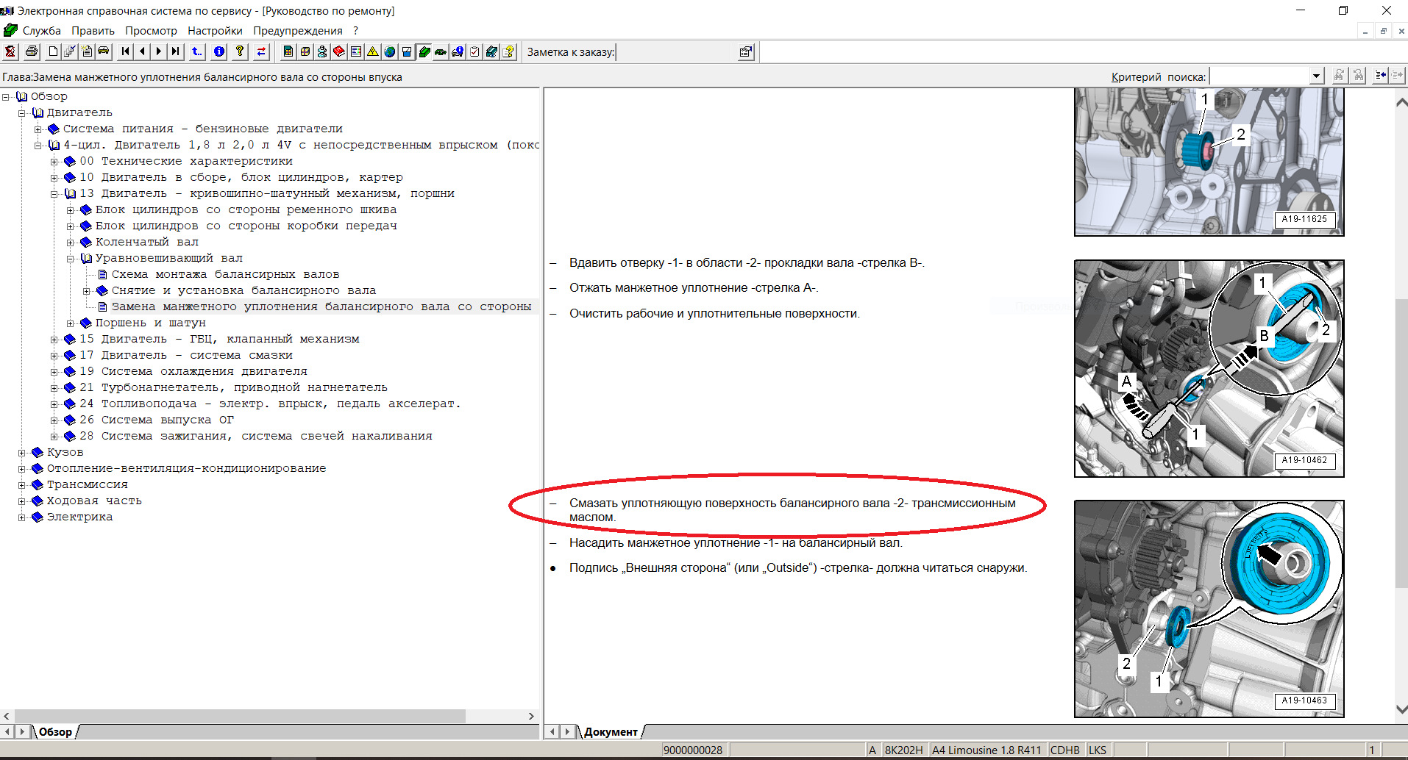Open the Настройки menu
The width and height of the screenshot is (1408, 760).
click(215, 31)
